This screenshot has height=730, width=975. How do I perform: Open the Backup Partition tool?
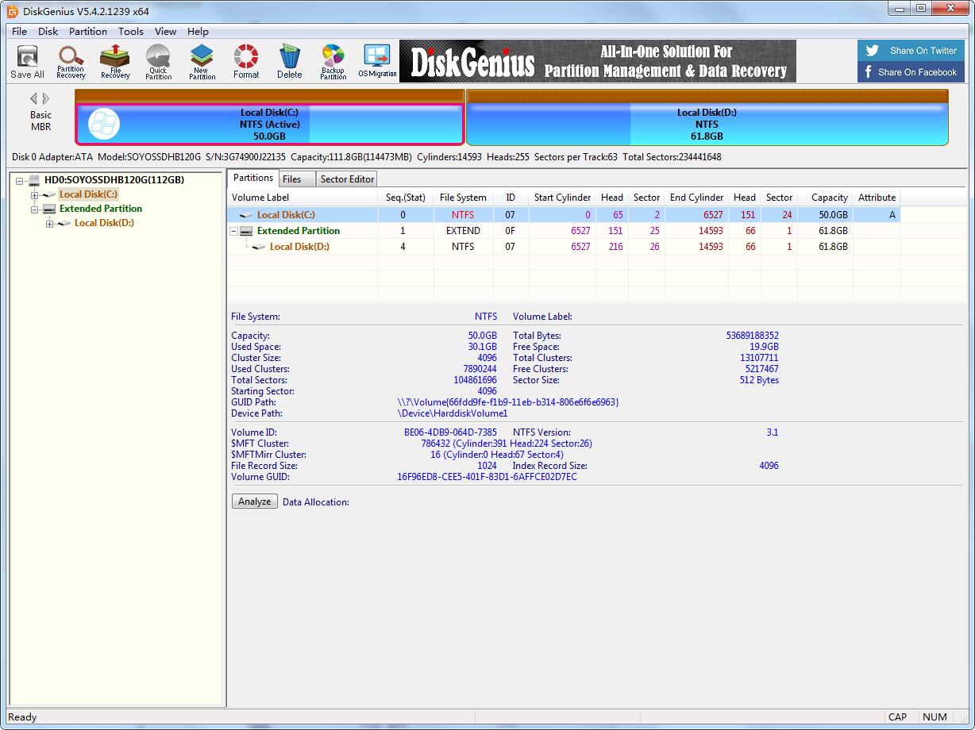[333, 62]
